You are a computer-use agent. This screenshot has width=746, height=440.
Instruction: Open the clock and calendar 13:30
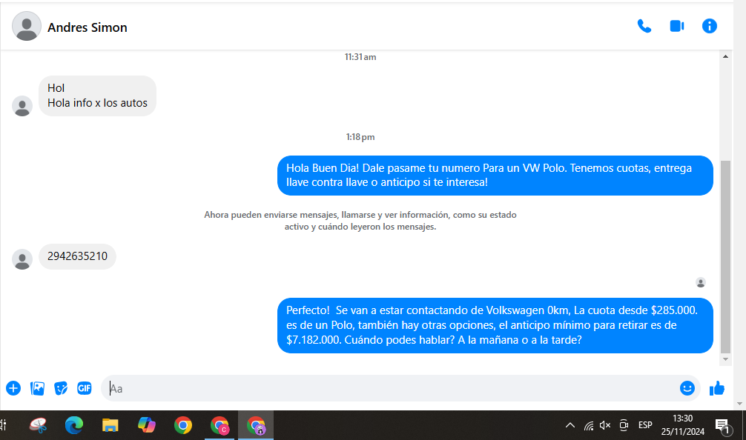[683, 425]
